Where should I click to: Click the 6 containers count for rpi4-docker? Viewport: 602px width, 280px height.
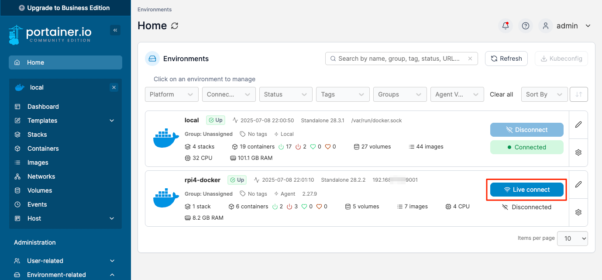coord(248,207)
